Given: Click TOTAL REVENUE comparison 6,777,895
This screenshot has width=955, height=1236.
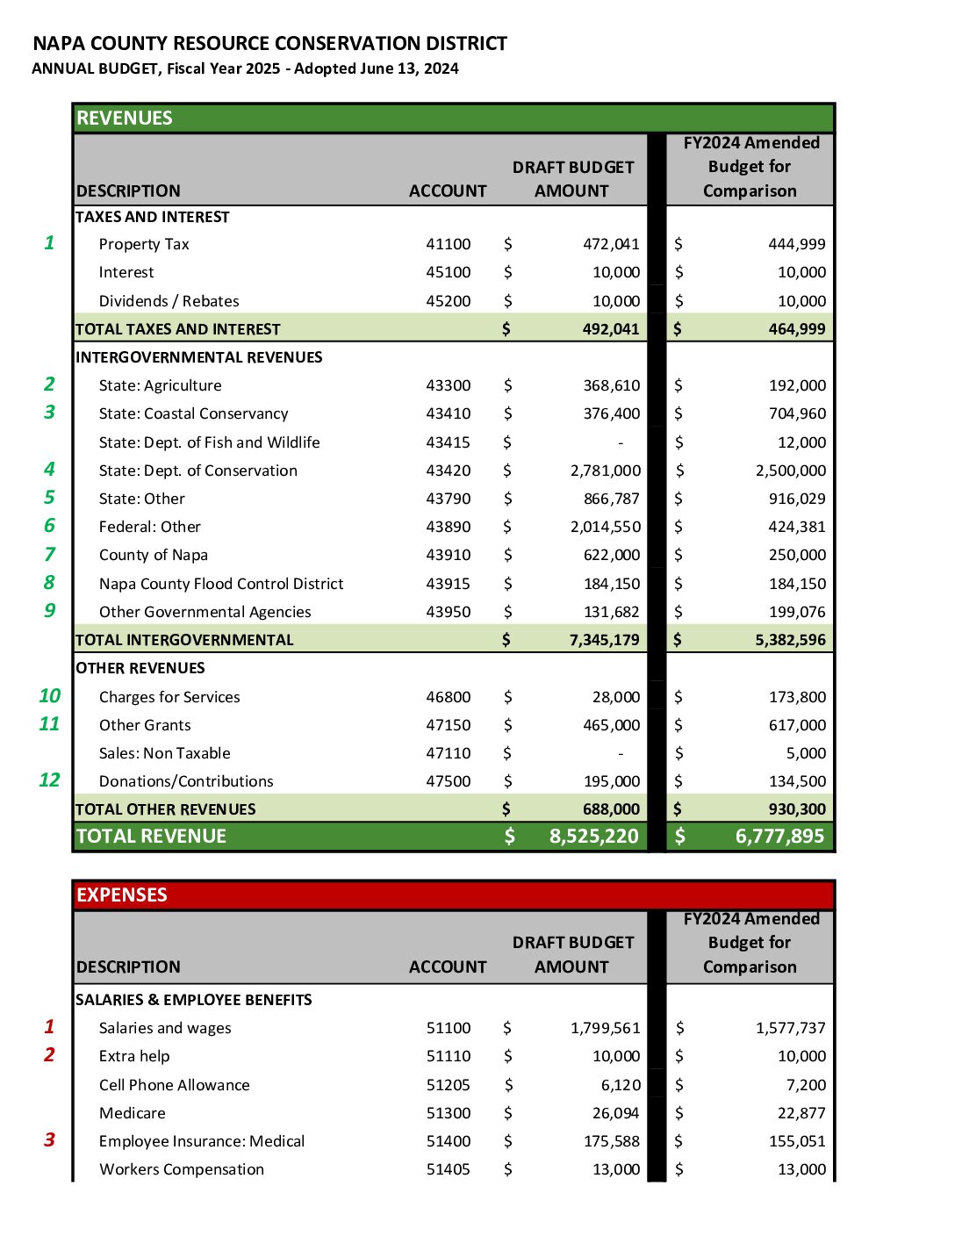Looking at the screenshot, I should [x=780, y=837].
